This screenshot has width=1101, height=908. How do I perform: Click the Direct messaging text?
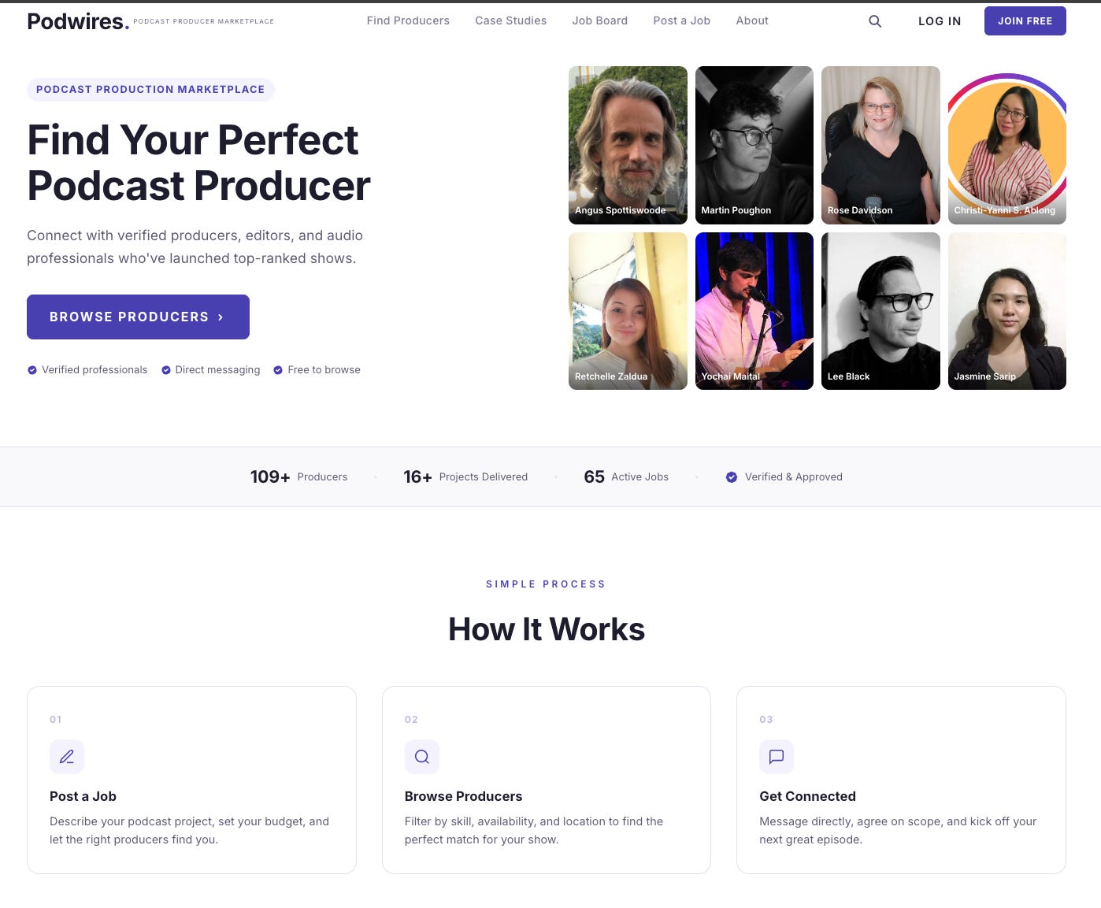point(217,370)
